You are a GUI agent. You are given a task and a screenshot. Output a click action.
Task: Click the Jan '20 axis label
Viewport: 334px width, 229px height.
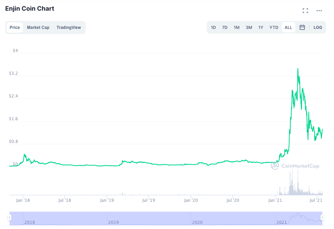(x=191, y=200)
